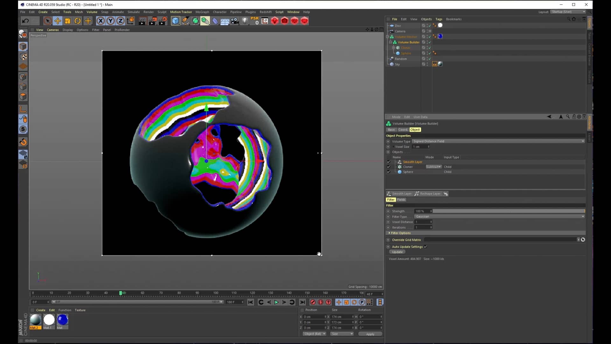Select the Scale tool
This screenshot has height=344, width=611.
[67, 21]
